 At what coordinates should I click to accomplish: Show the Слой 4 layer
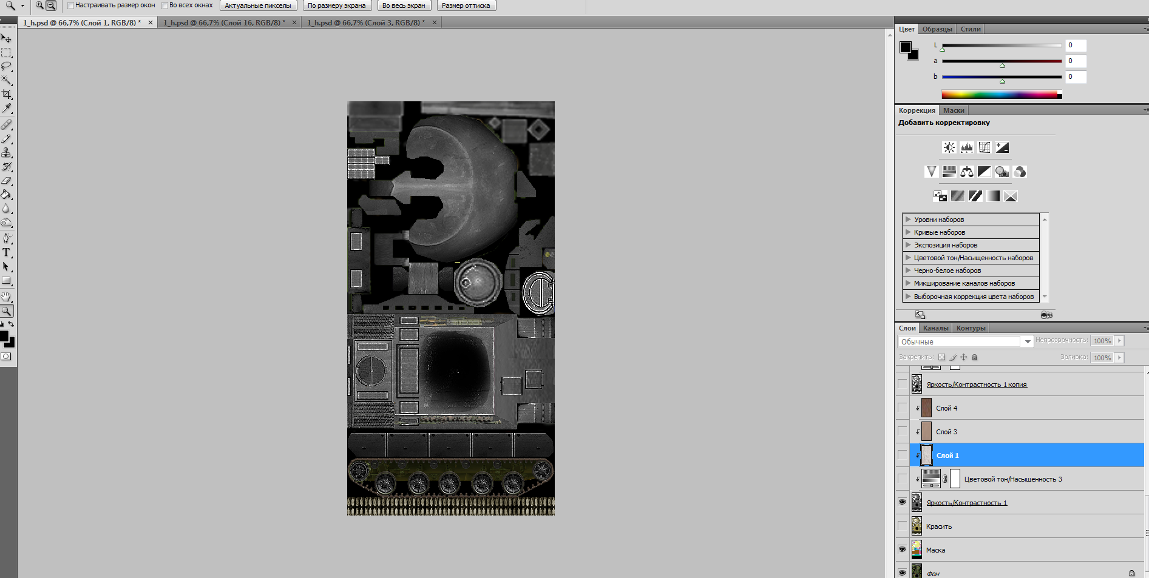pyautogui.click(x=902, y=408)
